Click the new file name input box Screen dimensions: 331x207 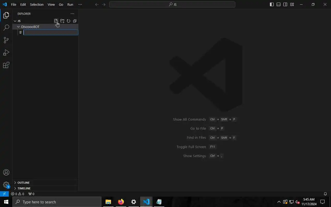(x=51, y=32)
